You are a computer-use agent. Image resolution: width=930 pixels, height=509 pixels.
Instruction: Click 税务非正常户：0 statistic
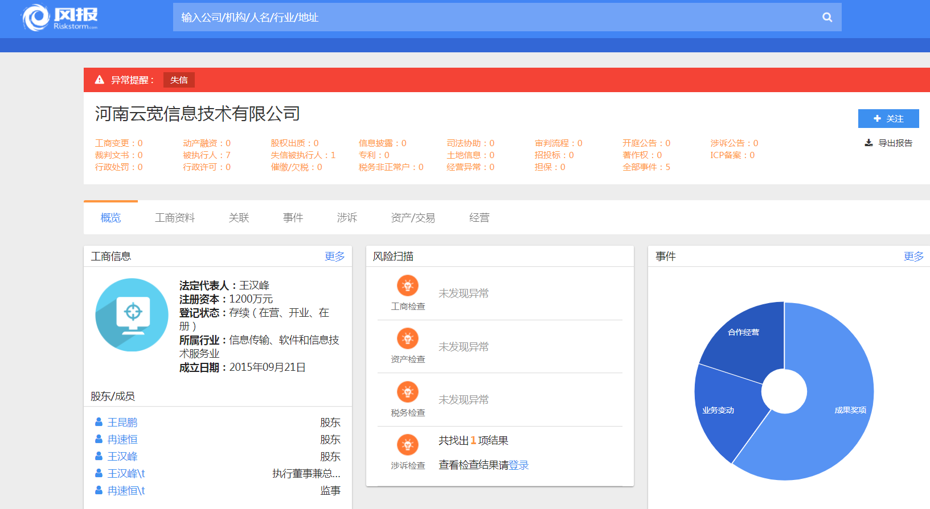(391, 167)
